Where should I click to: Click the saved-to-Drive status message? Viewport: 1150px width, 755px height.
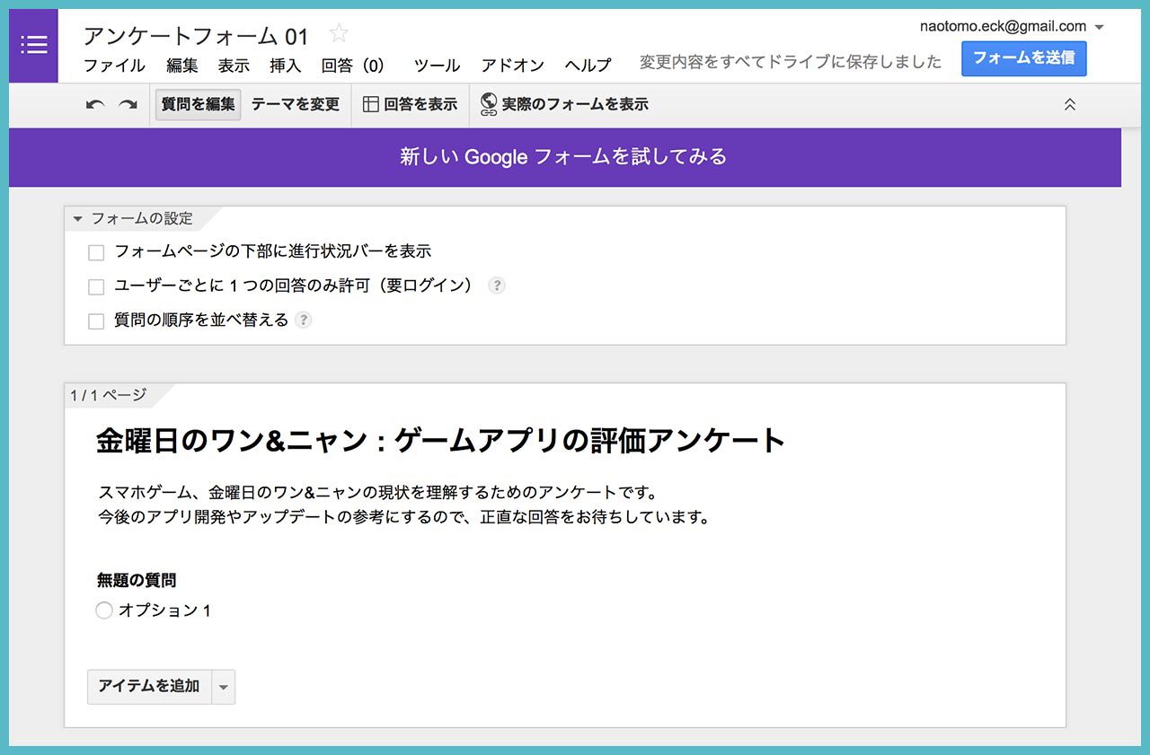click(x=791, y=62)
